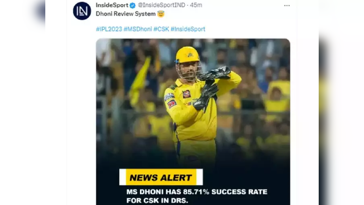Click the FOR CSK IN DRS caption line

point(157,200)
